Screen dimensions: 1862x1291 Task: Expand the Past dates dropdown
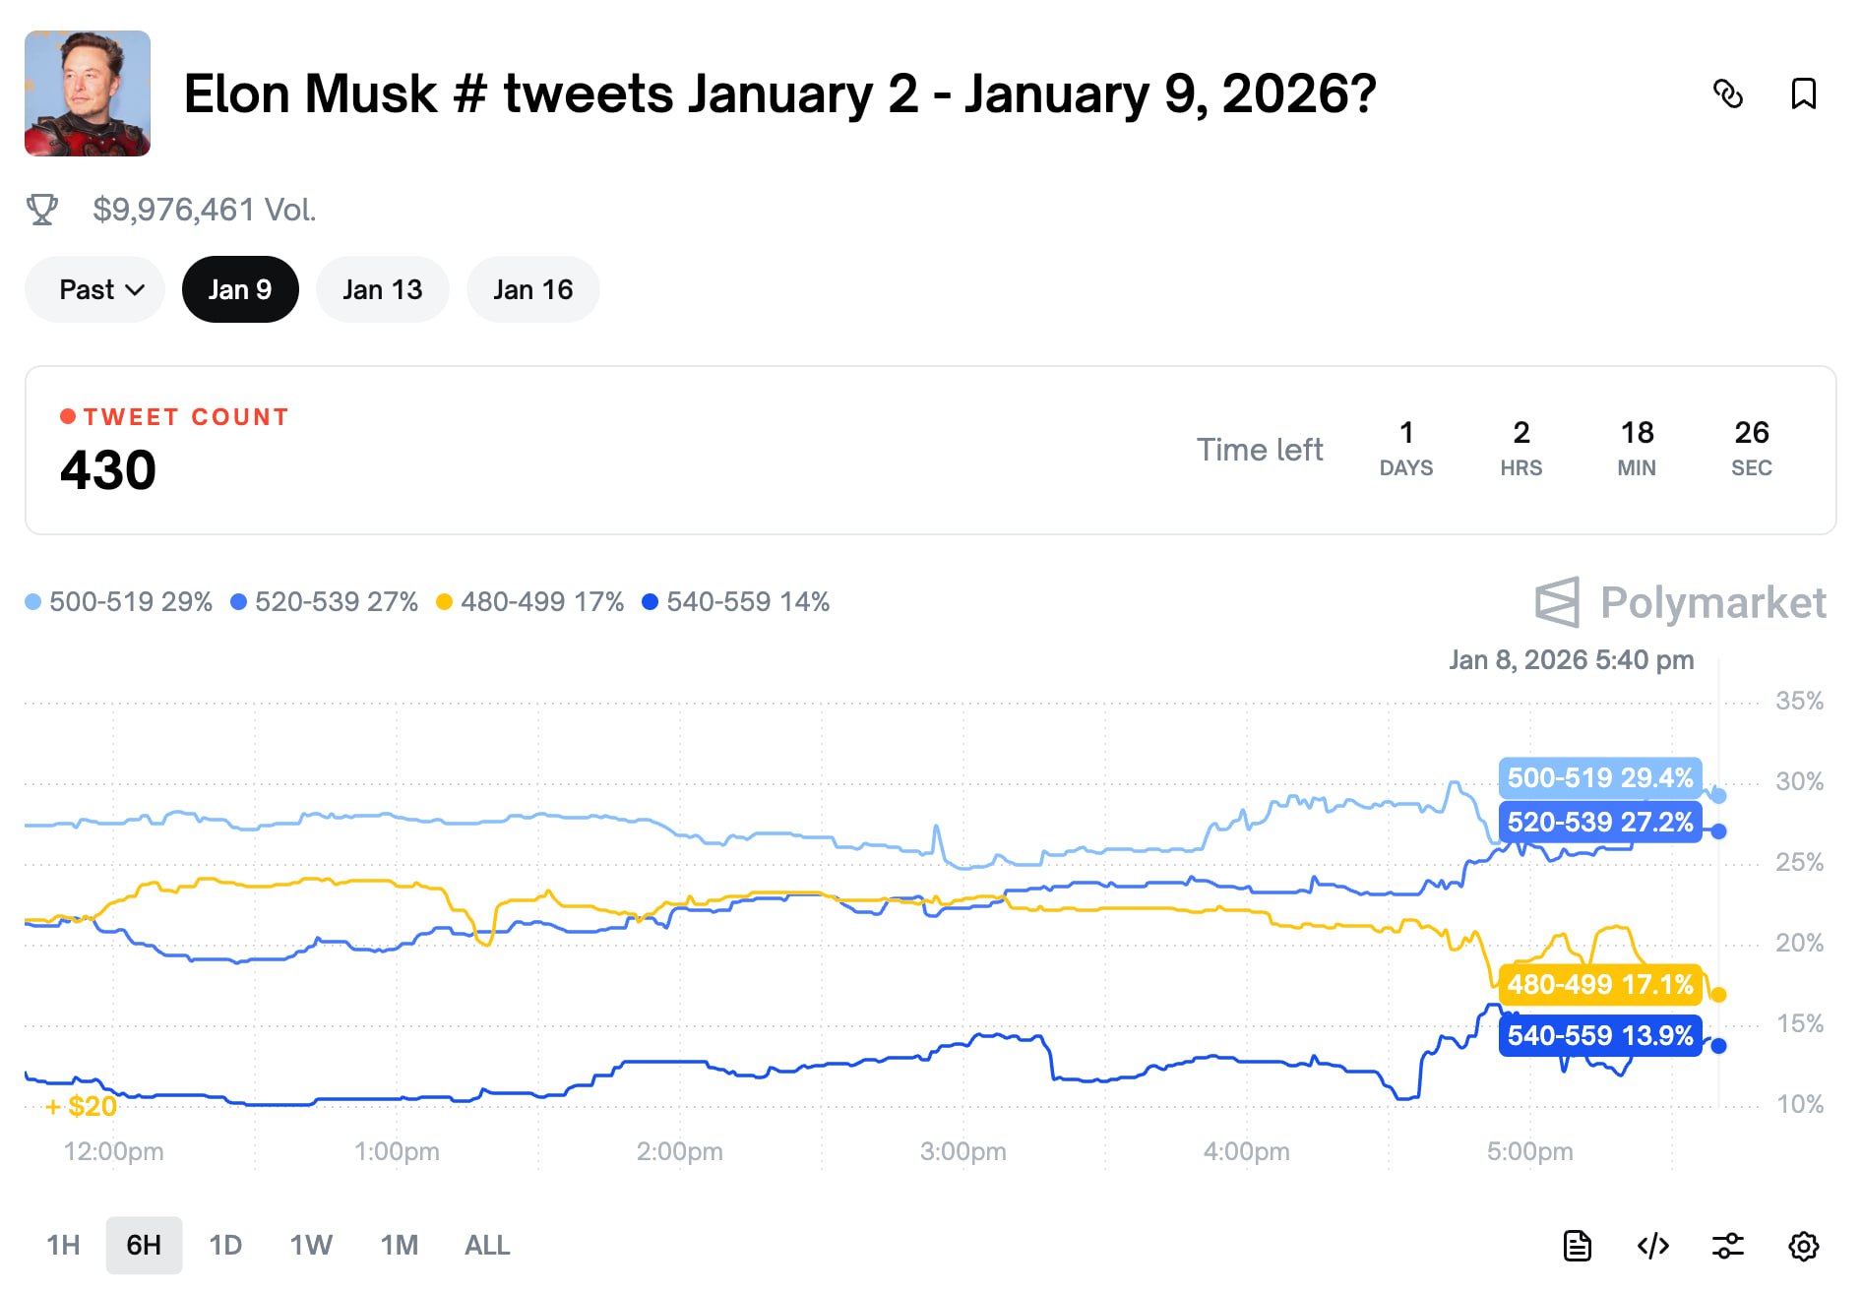[x=100, y=289]
